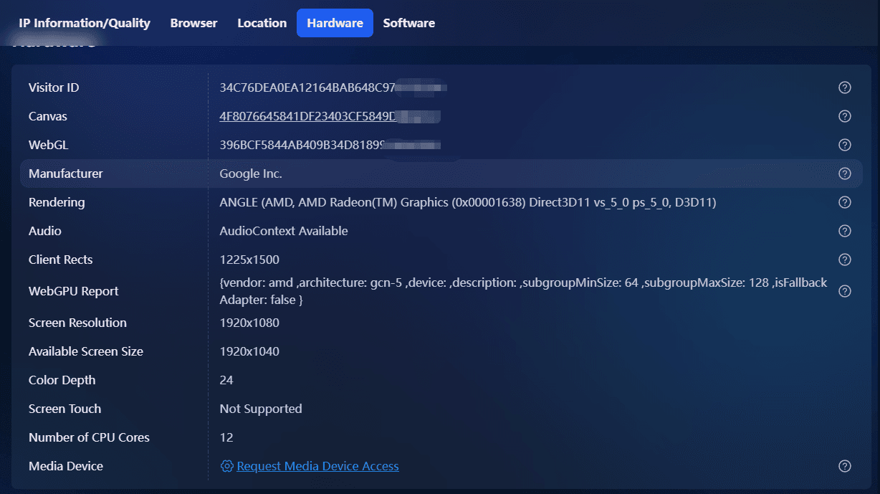Click the help icon for Visitor ID
The height and width of the screenshot is (494, 880).
(x=845, y=87)
